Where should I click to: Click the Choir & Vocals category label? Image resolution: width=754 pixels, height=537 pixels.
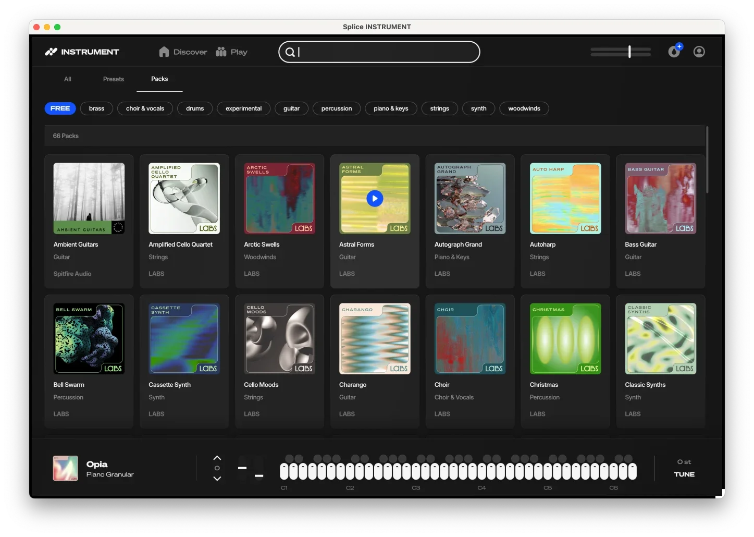pos(454,397)
